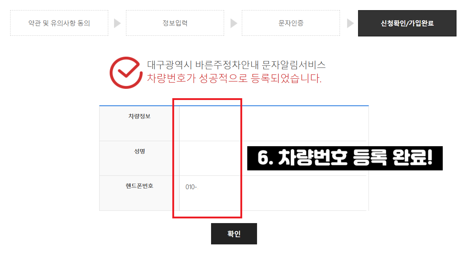Select the 약관 및 유의사항 동의 step
The image size is (467, 261).
(x=59, y=23)
